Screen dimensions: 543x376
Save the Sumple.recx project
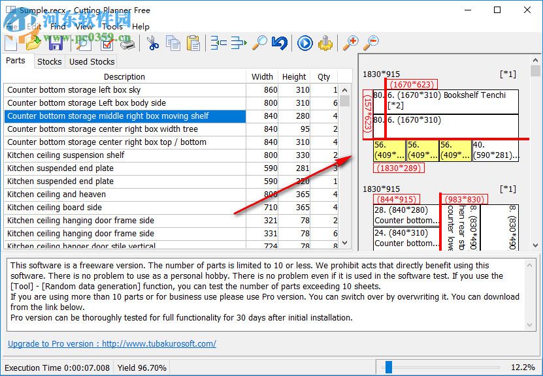coord(56,43)
